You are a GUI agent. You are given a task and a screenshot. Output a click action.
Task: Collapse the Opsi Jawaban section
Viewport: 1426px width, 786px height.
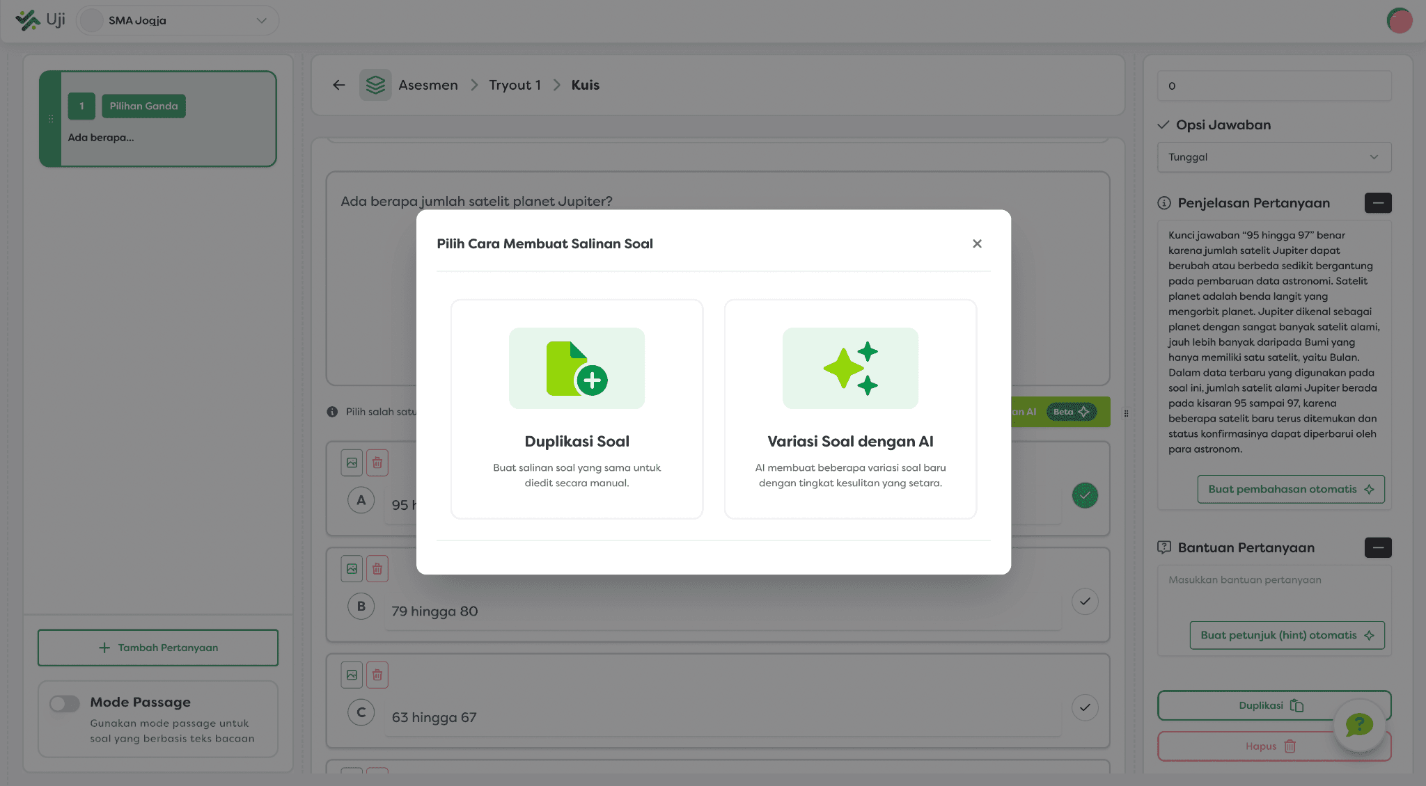pyautogui.click(x=1163, y=125)
